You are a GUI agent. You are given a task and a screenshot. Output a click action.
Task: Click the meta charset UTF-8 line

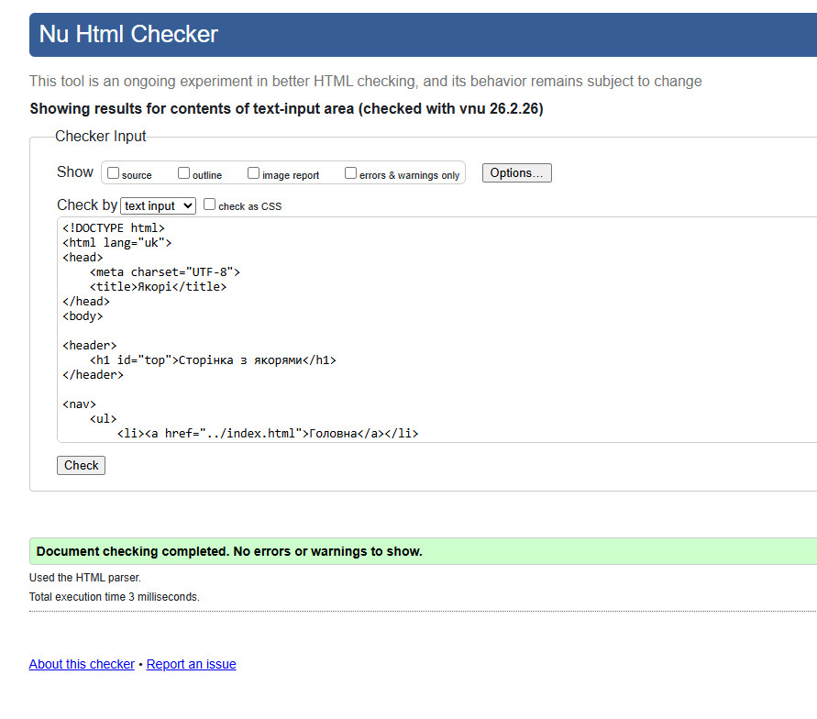click(165, 272)
